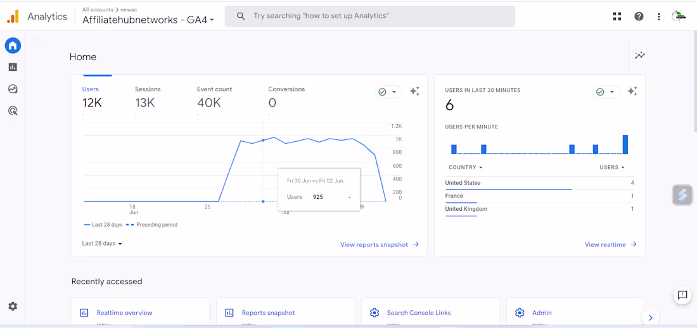The width and height of the screenshot is (697, 328).
Task: Open the Insights icon beside Home heading
Action: pos(640,56)
